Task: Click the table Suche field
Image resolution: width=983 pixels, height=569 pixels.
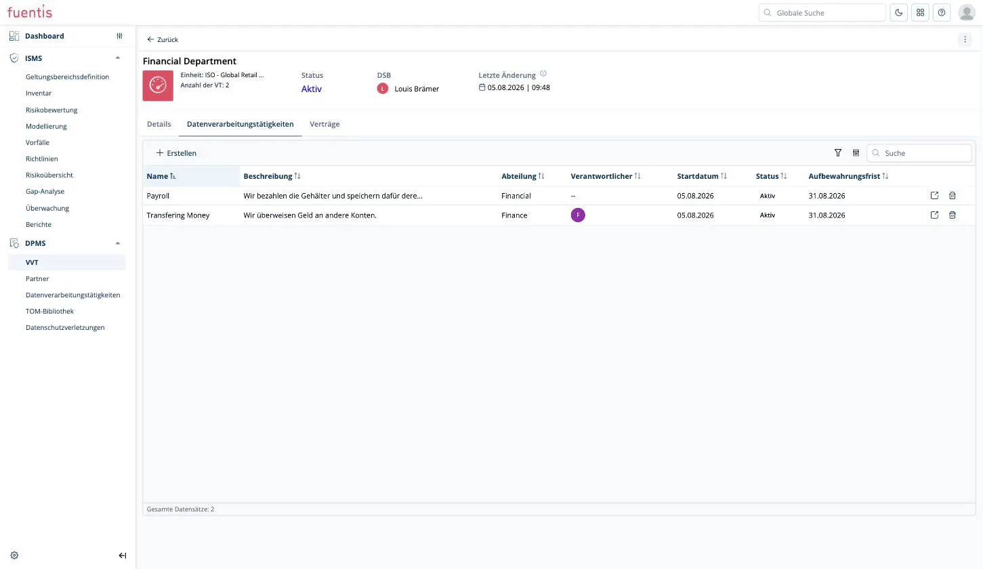Action: [919, 153]
